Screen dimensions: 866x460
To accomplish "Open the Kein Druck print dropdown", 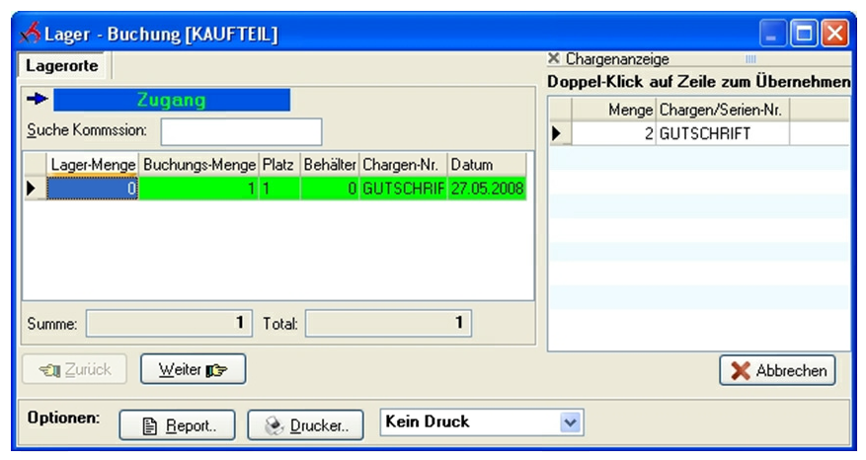I will [x=570, y=422].
